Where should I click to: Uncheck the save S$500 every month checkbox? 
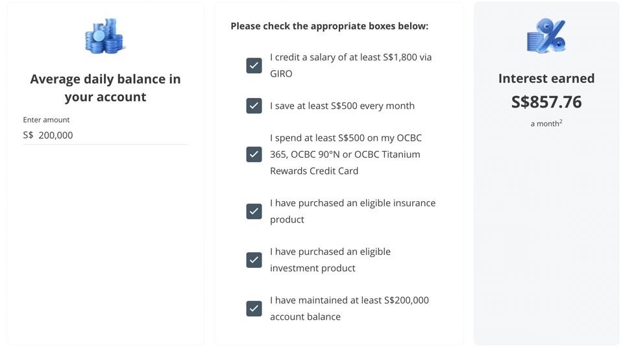coord(254,106)
